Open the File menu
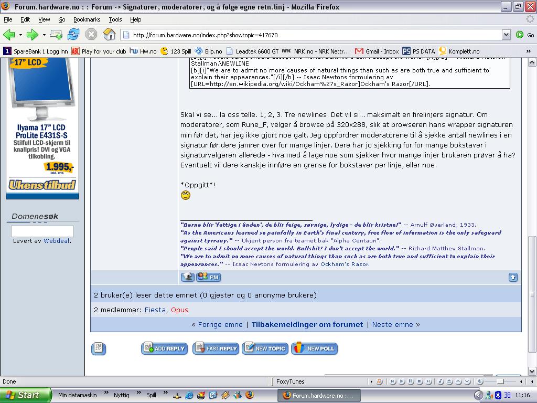The image size is (537, 403). coord(8,19)
